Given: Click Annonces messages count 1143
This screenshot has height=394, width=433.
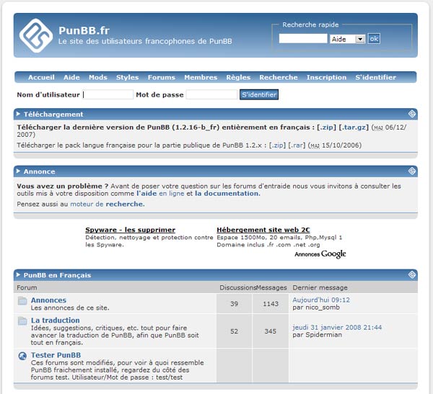Looking at the screenshot, I should pos(271,303).
